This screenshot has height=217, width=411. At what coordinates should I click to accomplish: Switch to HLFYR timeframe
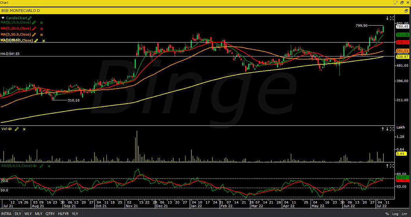(x=63, y=213)
